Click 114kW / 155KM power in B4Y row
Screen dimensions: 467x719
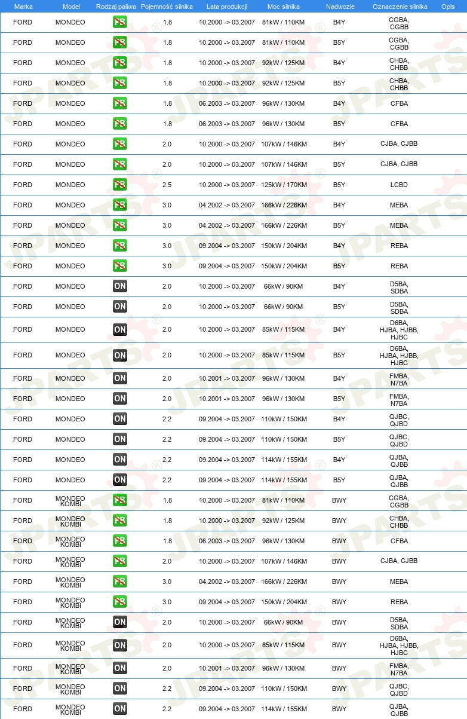pyautogui.click(x=284, y=460)
